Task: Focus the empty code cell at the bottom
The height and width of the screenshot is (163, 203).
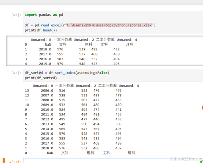Action: [x=113, y=160]
